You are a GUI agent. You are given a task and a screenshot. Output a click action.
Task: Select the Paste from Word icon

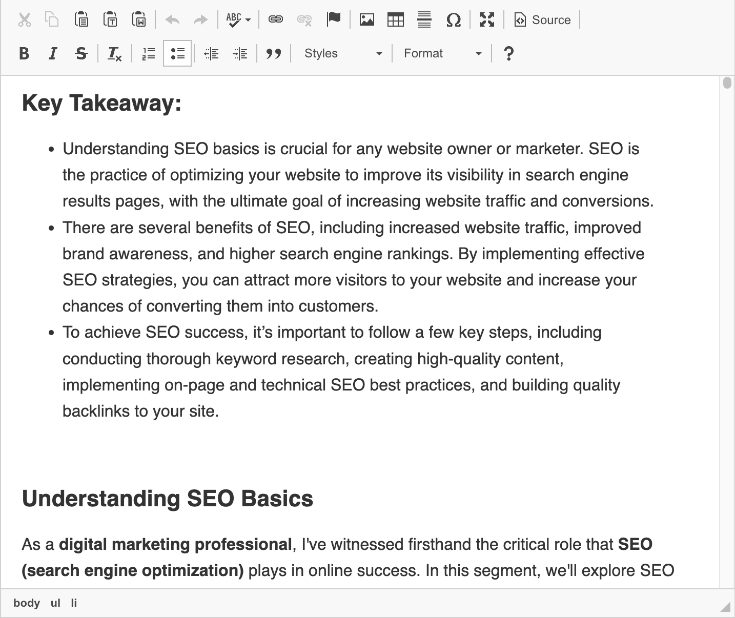tap(139, 20)
